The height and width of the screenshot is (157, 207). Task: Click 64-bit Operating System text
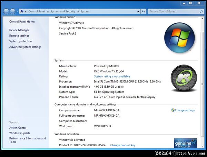pos(109,92)
